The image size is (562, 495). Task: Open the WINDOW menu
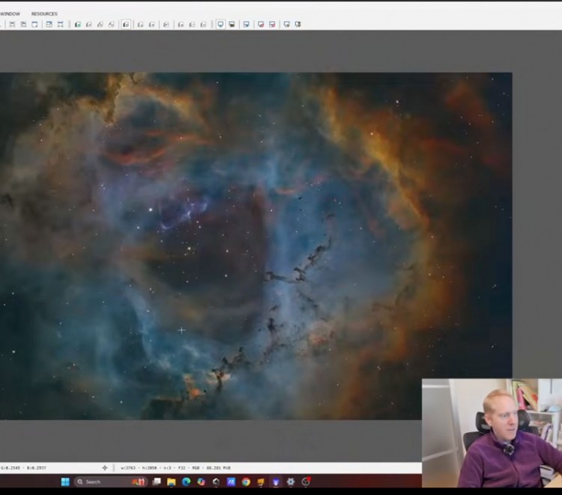(x=10, y=13)
